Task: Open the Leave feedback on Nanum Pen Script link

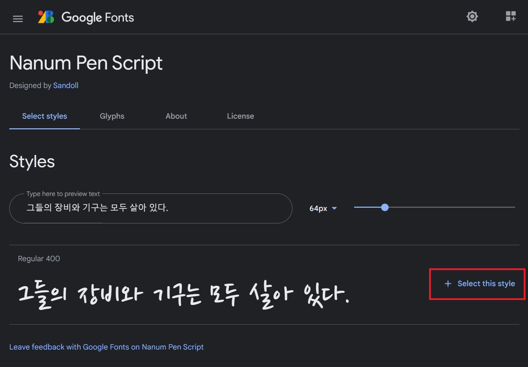Action: [x=106, y=347]
